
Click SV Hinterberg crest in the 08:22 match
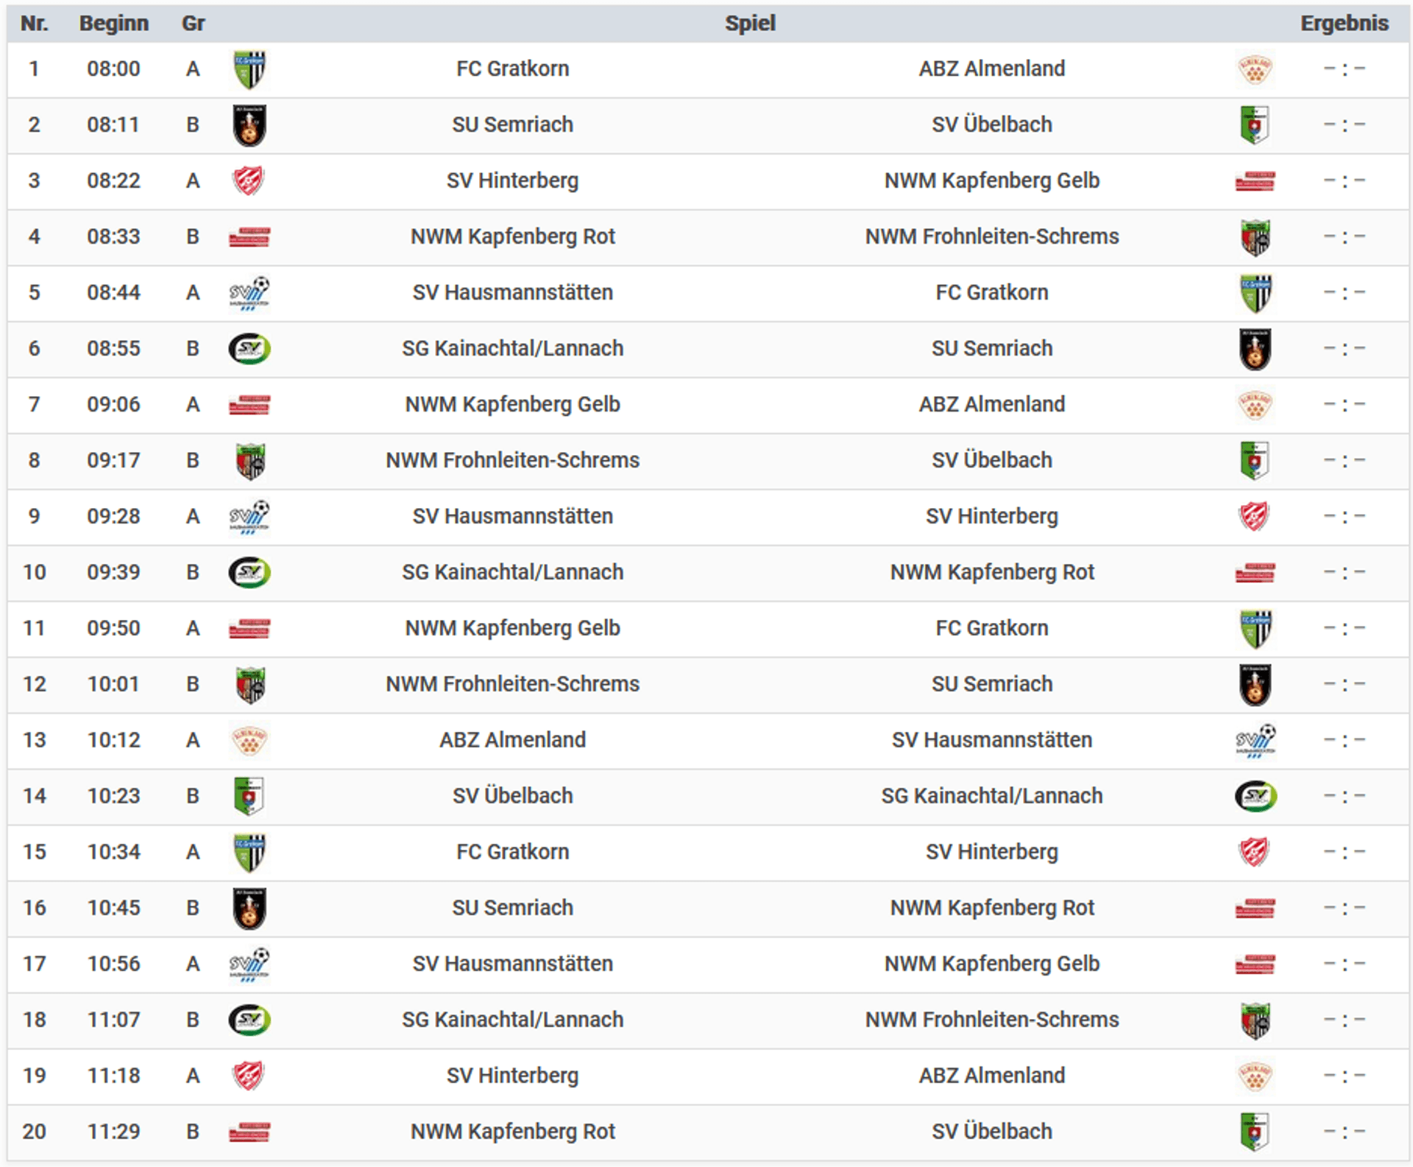[x=249, y=181]
